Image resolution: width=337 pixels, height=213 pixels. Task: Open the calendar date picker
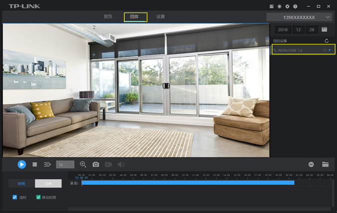point(325,30)
